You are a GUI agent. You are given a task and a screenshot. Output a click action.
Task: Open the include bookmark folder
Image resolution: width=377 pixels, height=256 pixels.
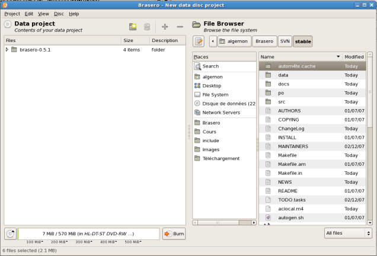[224, 140]
